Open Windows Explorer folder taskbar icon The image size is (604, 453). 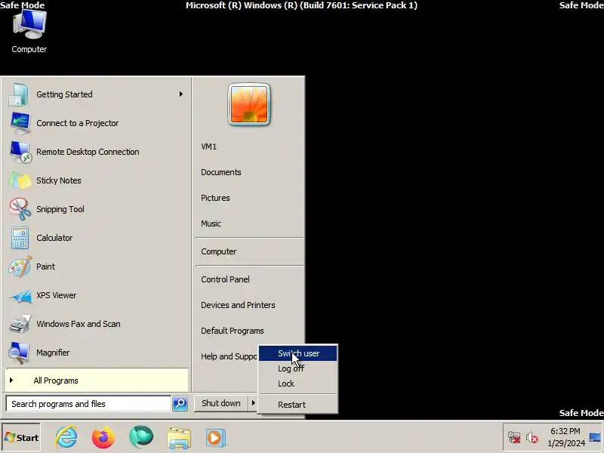point(179,438)
